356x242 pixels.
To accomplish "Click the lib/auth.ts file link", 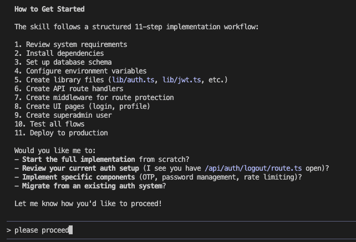I will 133,80.
